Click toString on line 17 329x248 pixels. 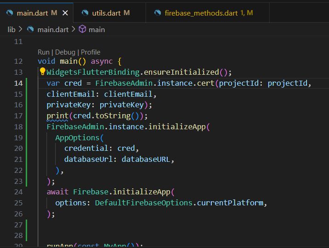pos(113,116)
